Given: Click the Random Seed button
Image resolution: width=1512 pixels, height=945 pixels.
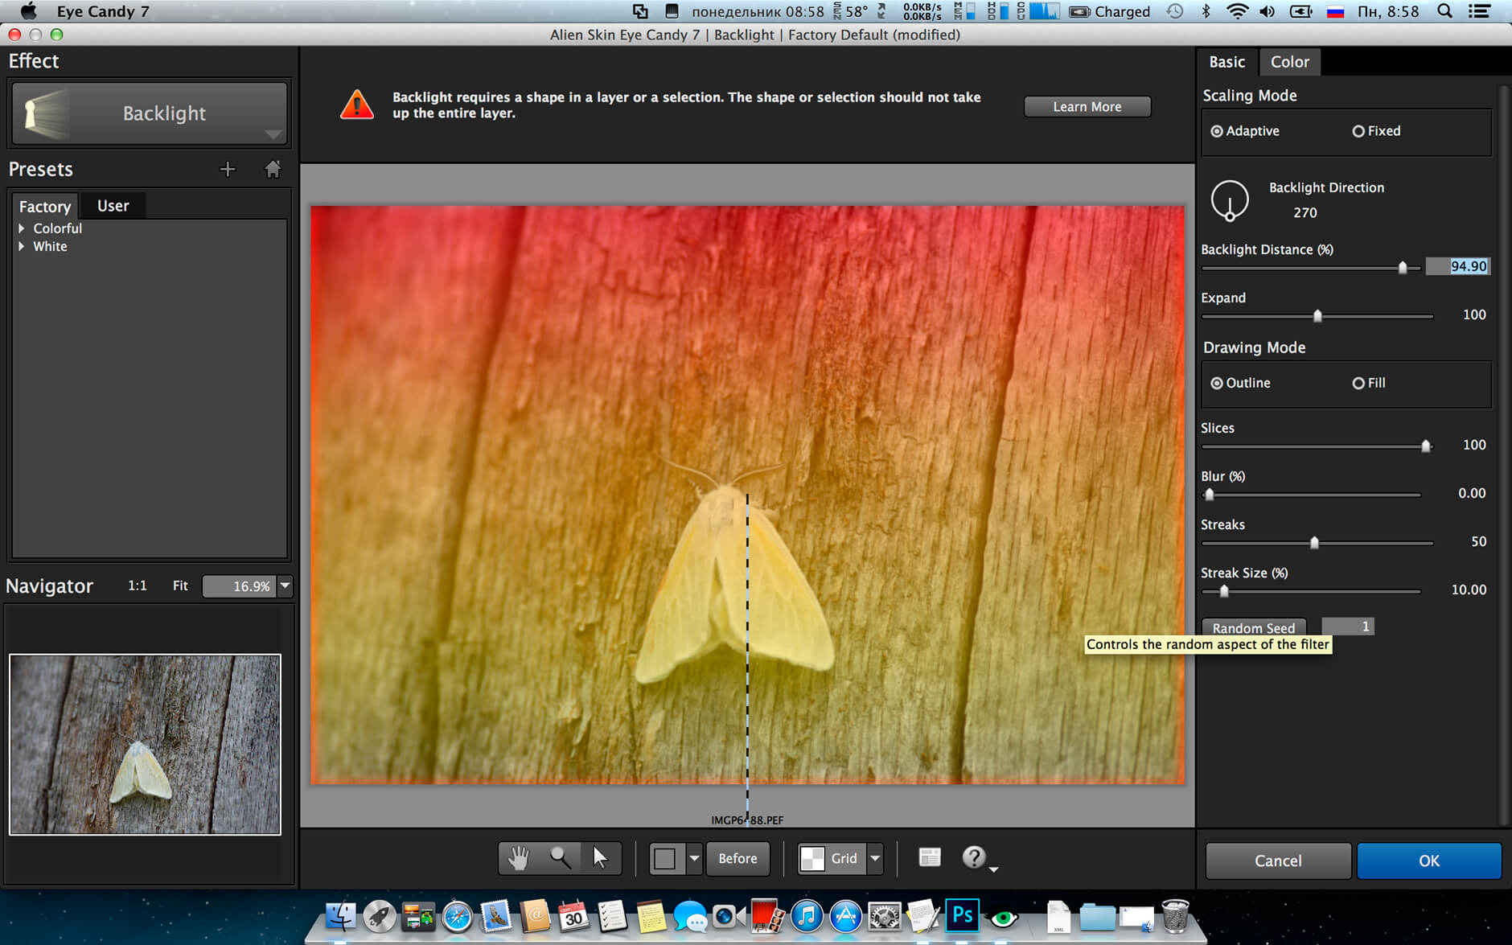Looking at the screenshot, I should 1254,627.
